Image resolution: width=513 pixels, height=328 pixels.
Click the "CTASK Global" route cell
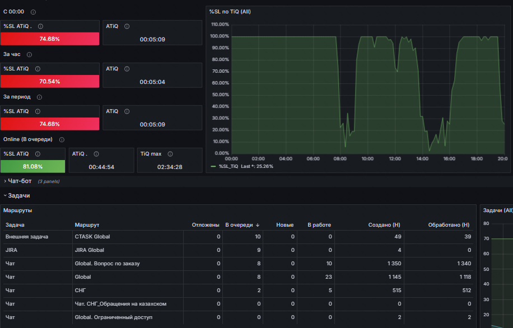click(92, 237)
